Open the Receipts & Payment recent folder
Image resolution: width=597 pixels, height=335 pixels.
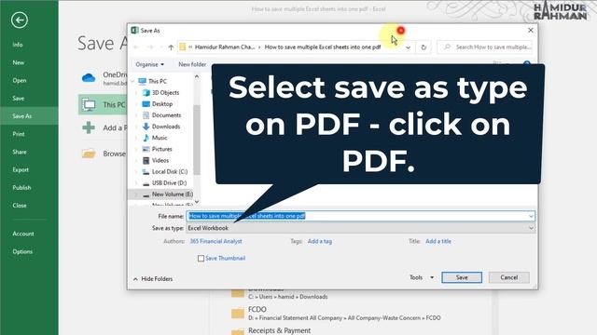pos(280,330)
